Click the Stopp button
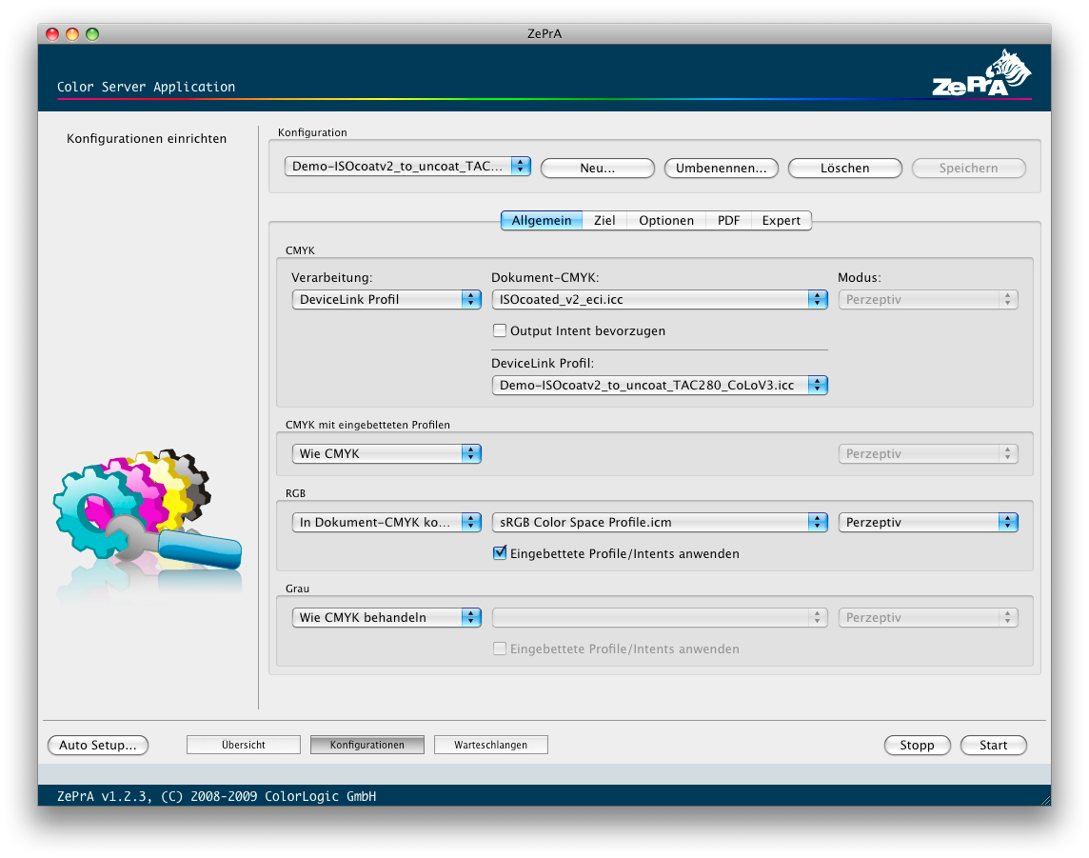This screenshot has width=1089, height=858. coord(917,745)
